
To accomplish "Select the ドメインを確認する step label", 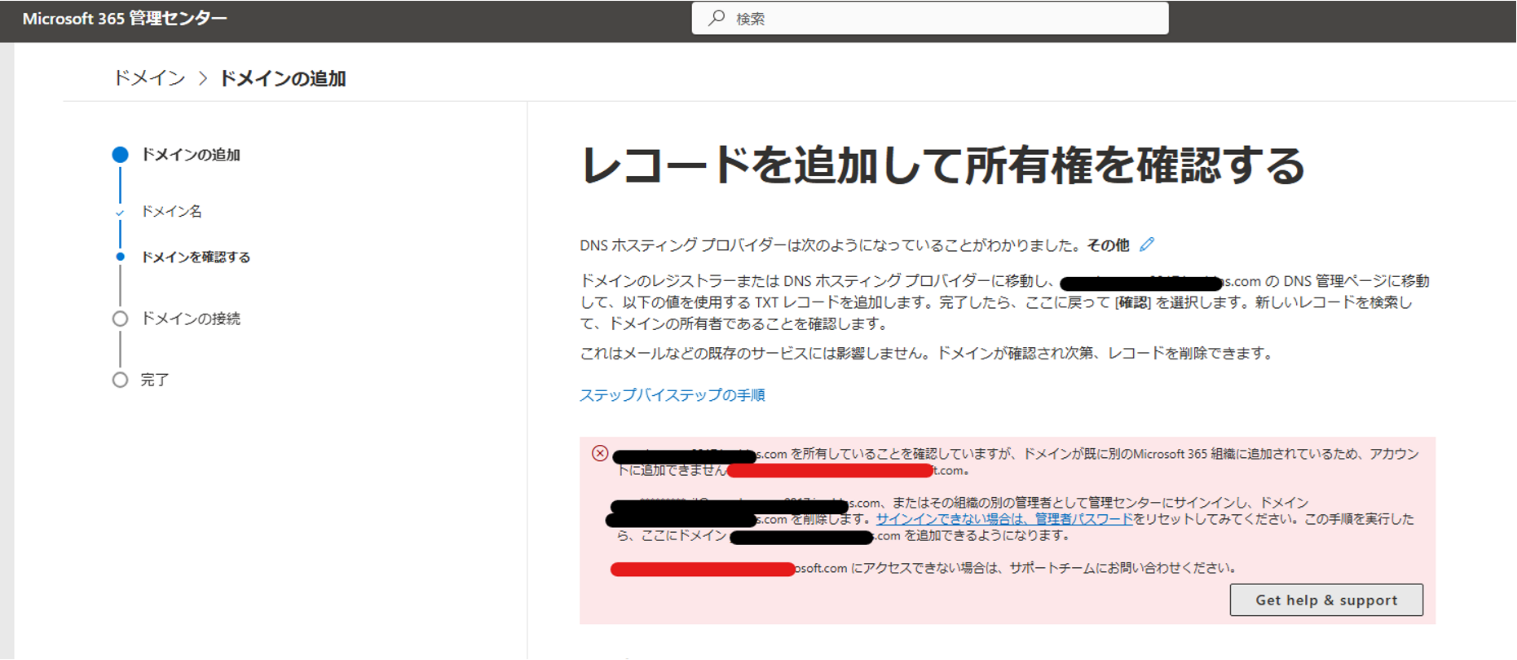I will coord(196,257).
